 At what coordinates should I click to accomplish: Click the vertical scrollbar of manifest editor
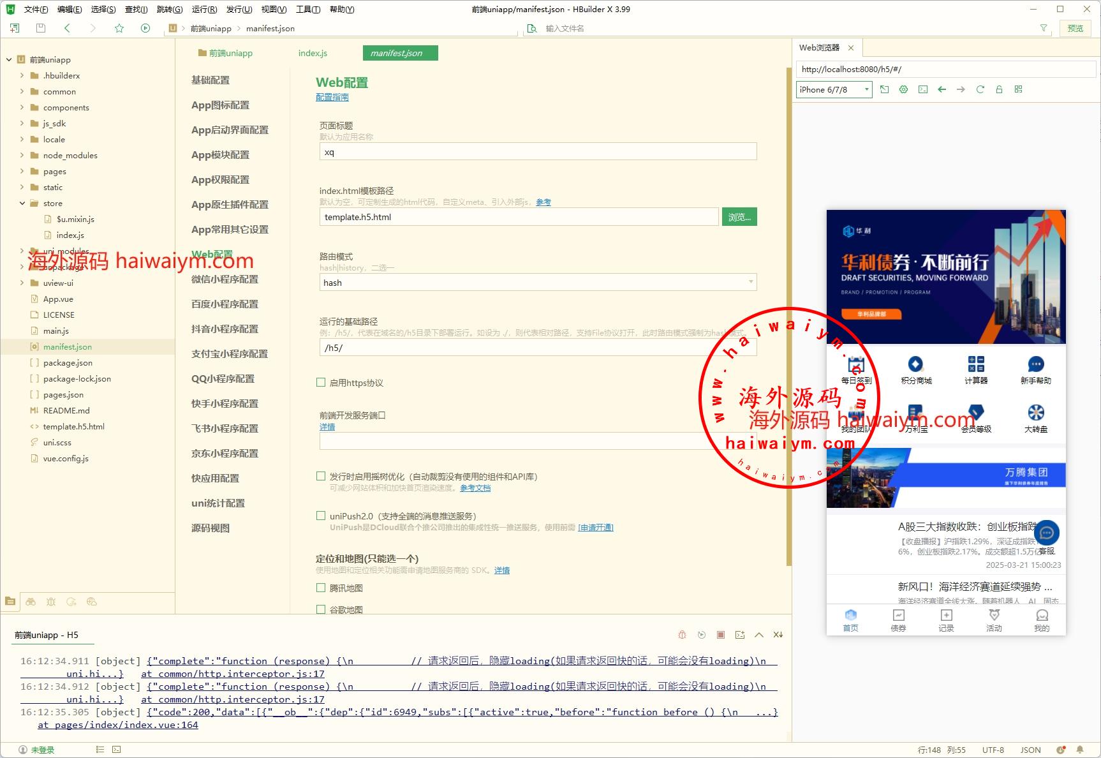pos(788,319)
